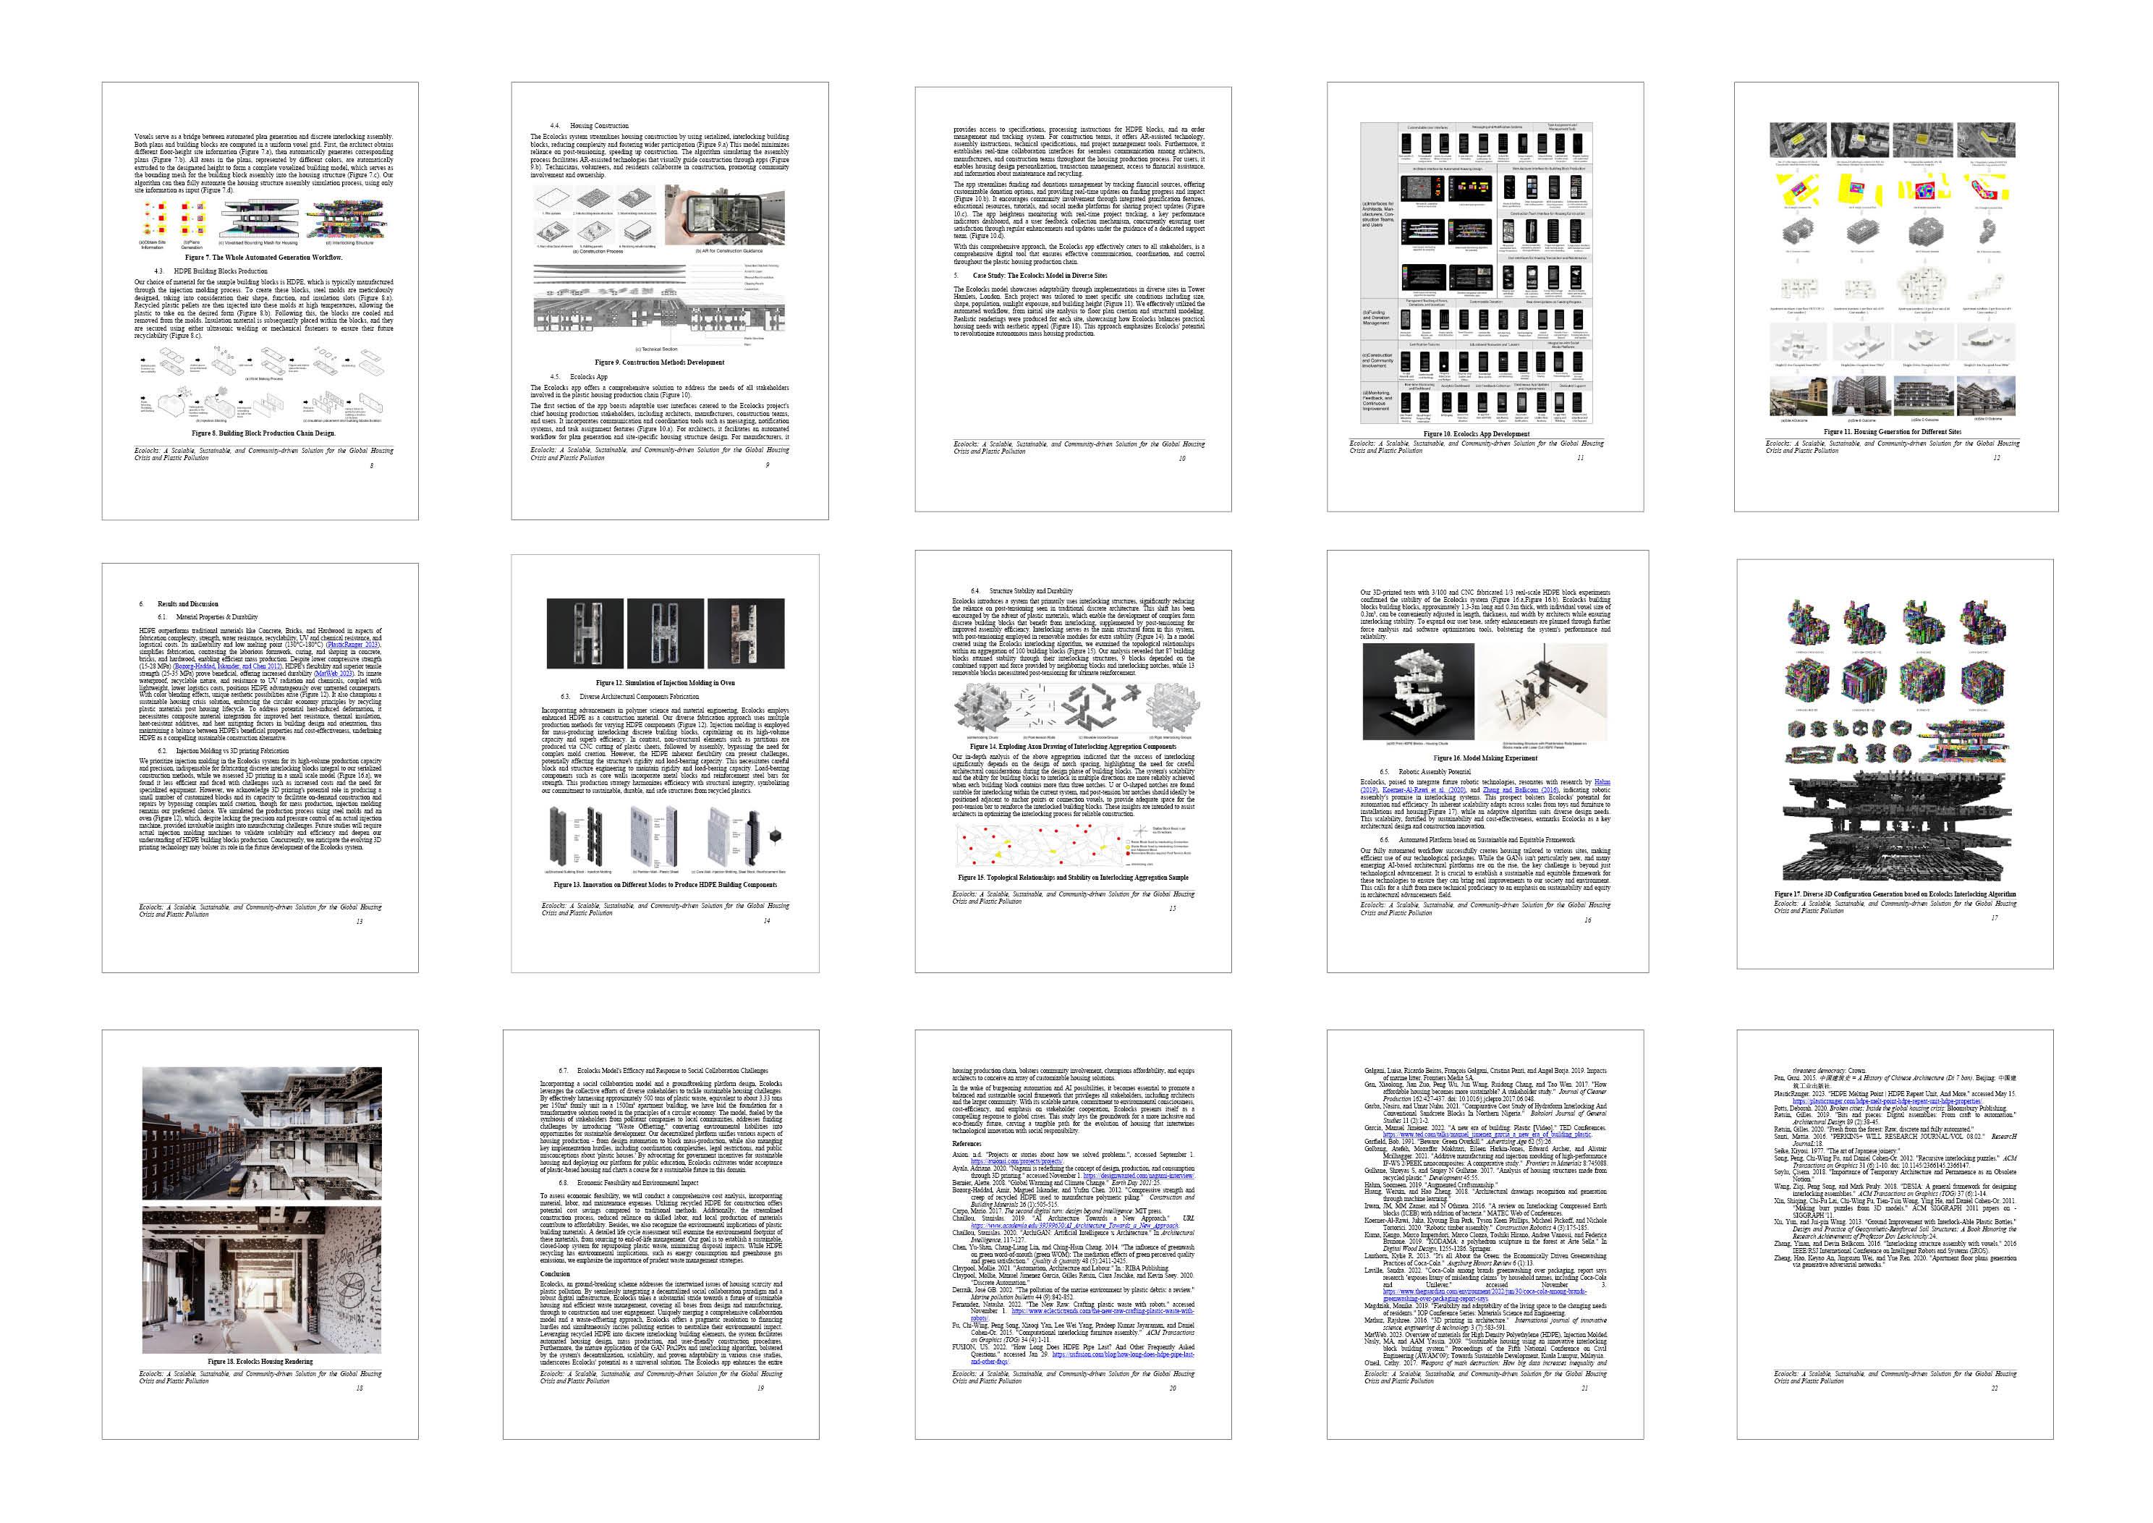The width and height of the screenshot is (2153, 1523).
Task: Click the ted.com talks reference link
Action: coord(1486,1134)
